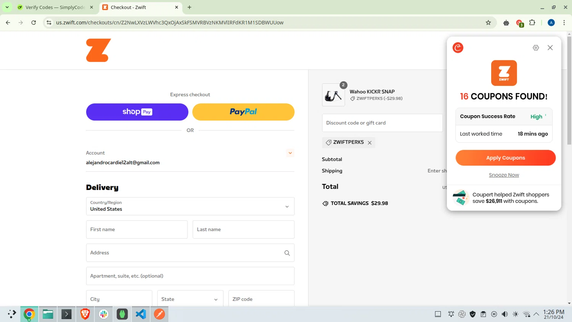The image size is (572, 322).
Task: Reload the current page
Action: click(x=34, y=23)
